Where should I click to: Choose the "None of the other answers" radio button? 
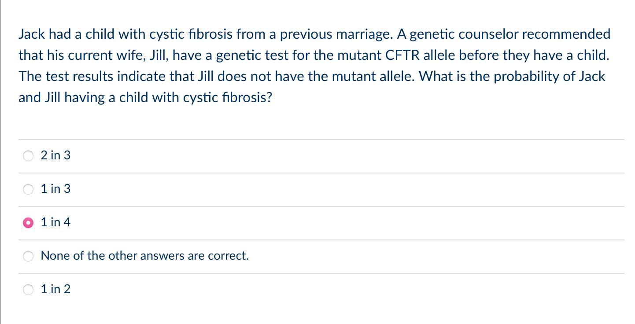click(28, 256)
